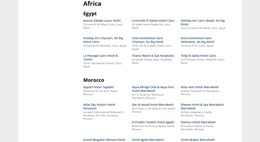Open Appart-Hotel Tagadirt link

pos(98,87)
